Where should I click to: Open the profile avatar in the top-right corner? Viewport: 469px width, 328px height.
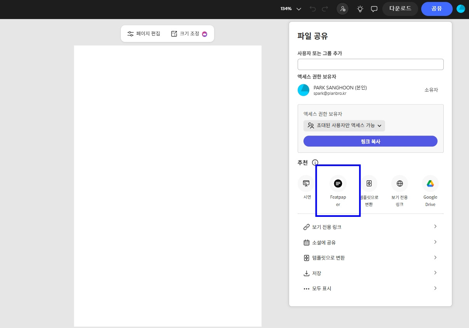460,8
